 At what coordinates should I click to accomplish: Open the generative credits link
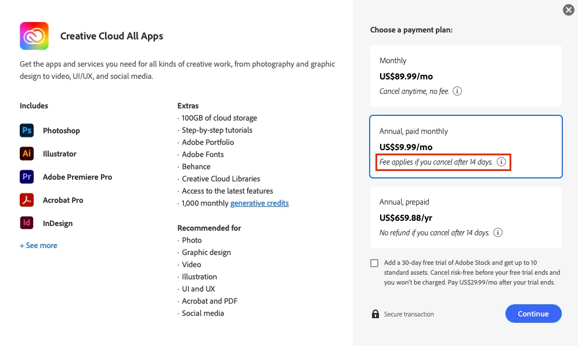coord(259,203)
